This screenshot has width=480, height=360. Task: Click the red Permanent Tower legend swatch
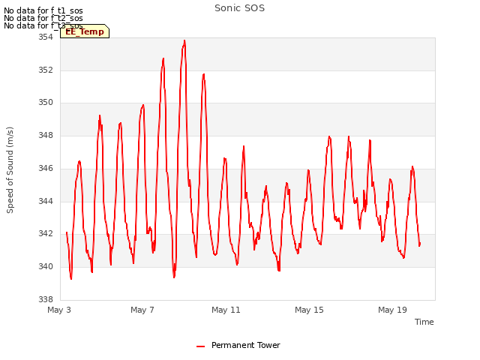click(200, 346)
